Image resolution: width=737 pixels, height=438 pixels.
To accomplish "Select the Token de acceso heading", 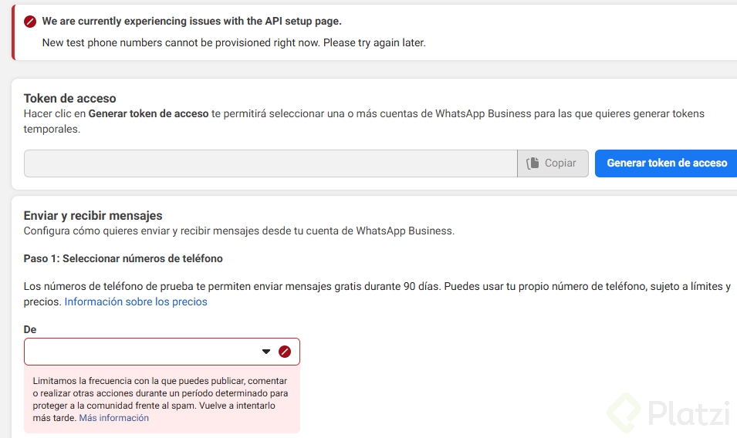I will tap(70, 98).
